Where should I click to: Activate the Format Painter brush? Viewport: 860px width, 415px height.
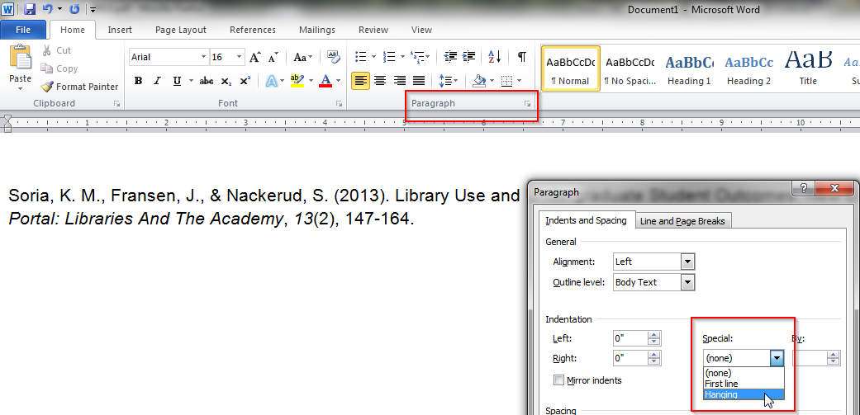(x=80, y=87)
